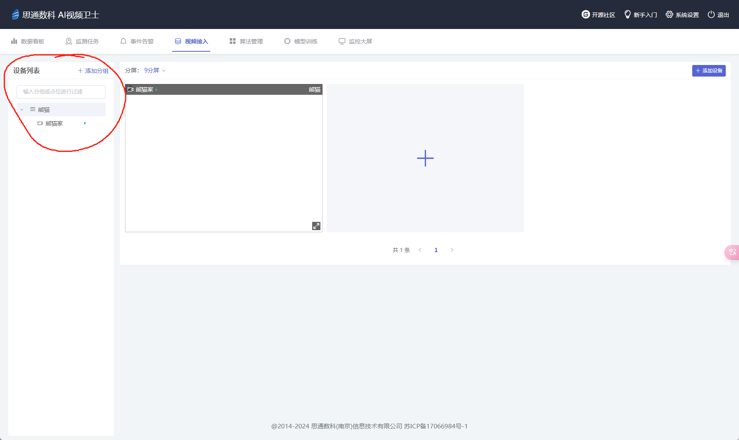Open the 9分屏 split-screen dropdown
The height and width of the screenshot is (440, 739).
(155, 70)
